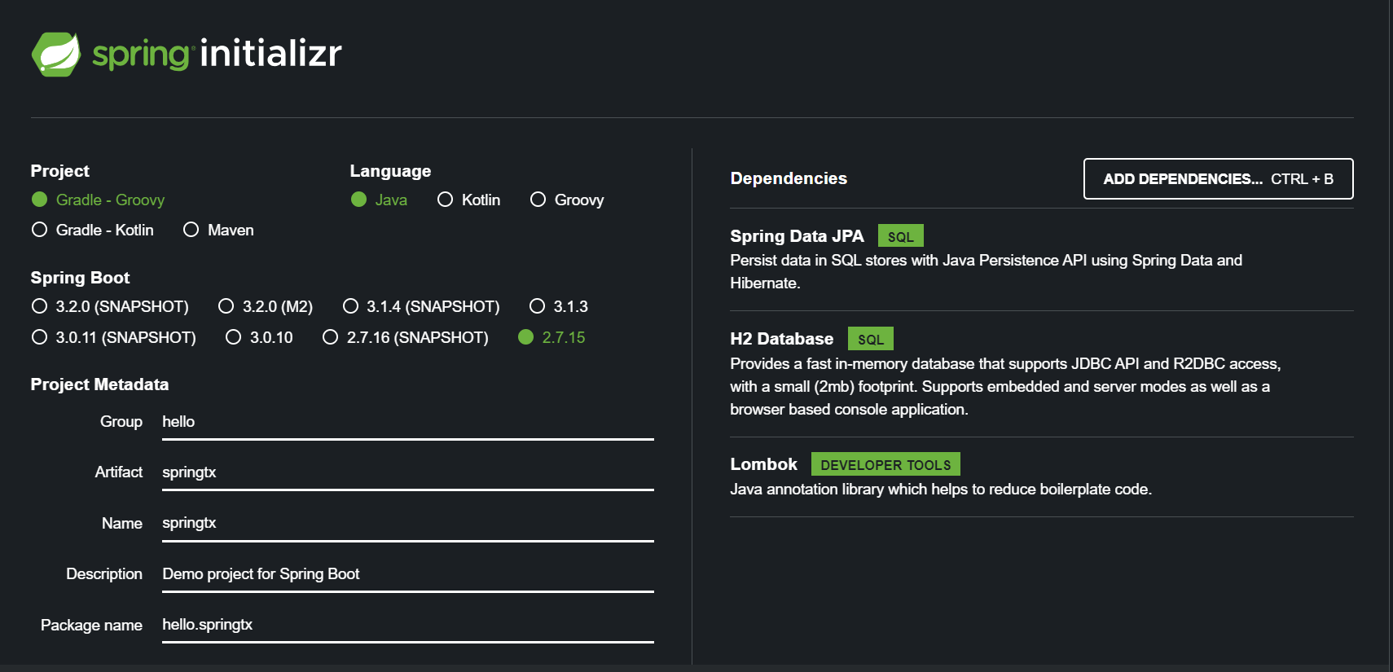Viewport: 1393px width, 672px height.
Task: Pick Spring Boot 3.0.10 version
Action: (234, 337)
